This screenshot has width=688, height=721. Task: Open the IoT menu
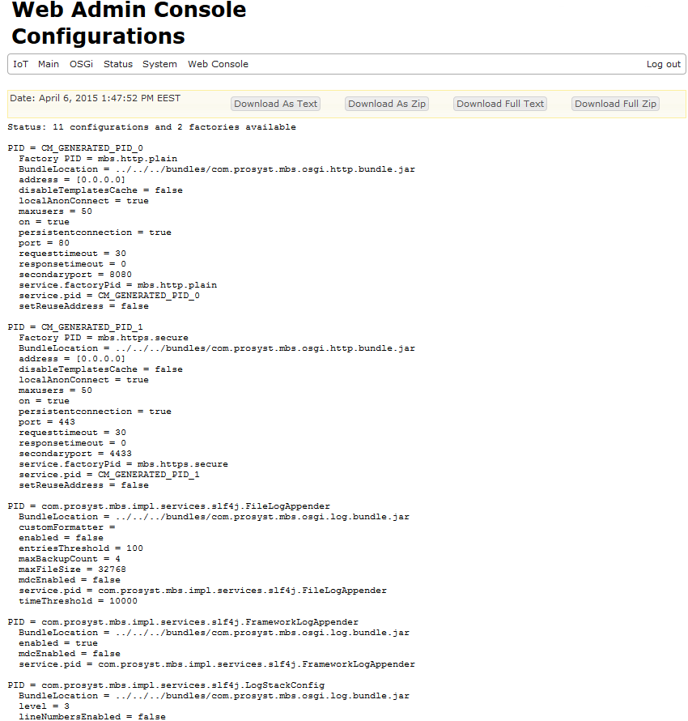coord(20,64)
